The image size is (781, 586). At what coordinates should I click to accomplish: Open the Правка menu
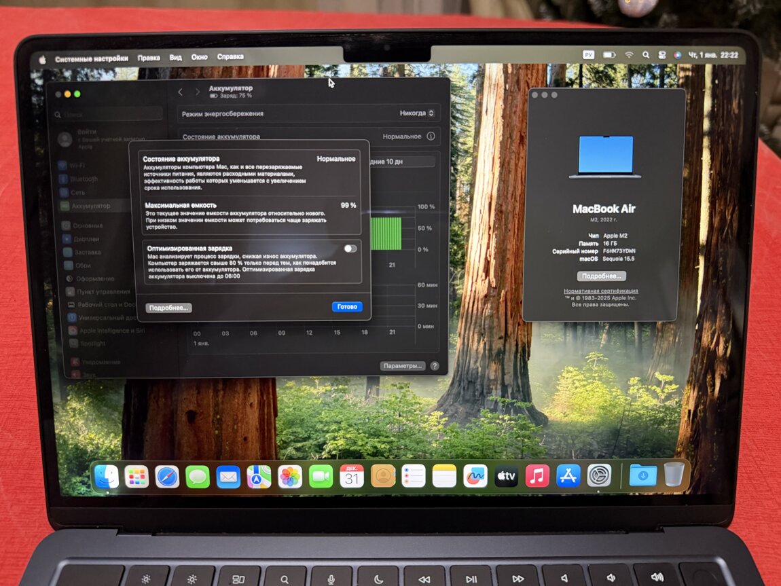coord(149,58)
